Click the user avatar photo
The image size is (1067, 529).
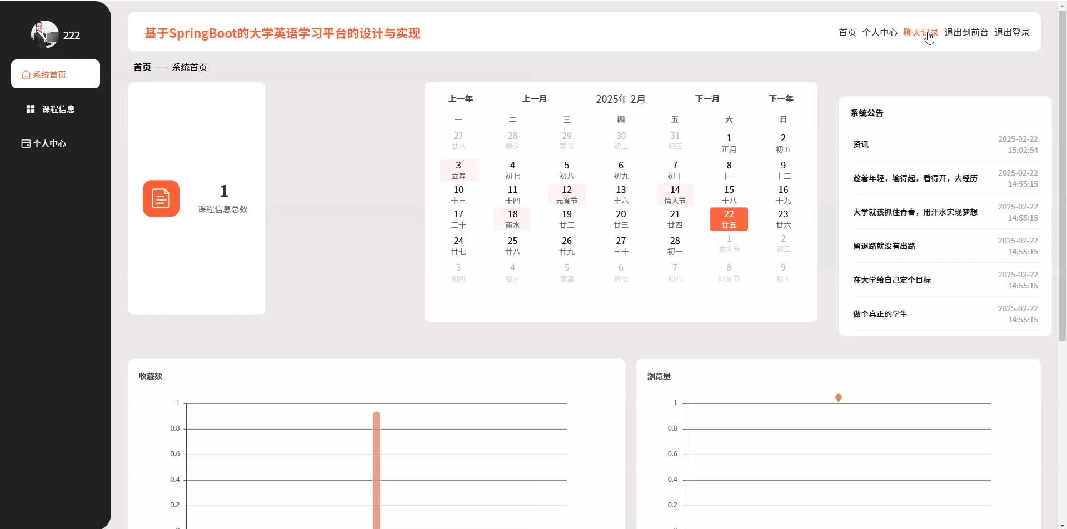44,34
